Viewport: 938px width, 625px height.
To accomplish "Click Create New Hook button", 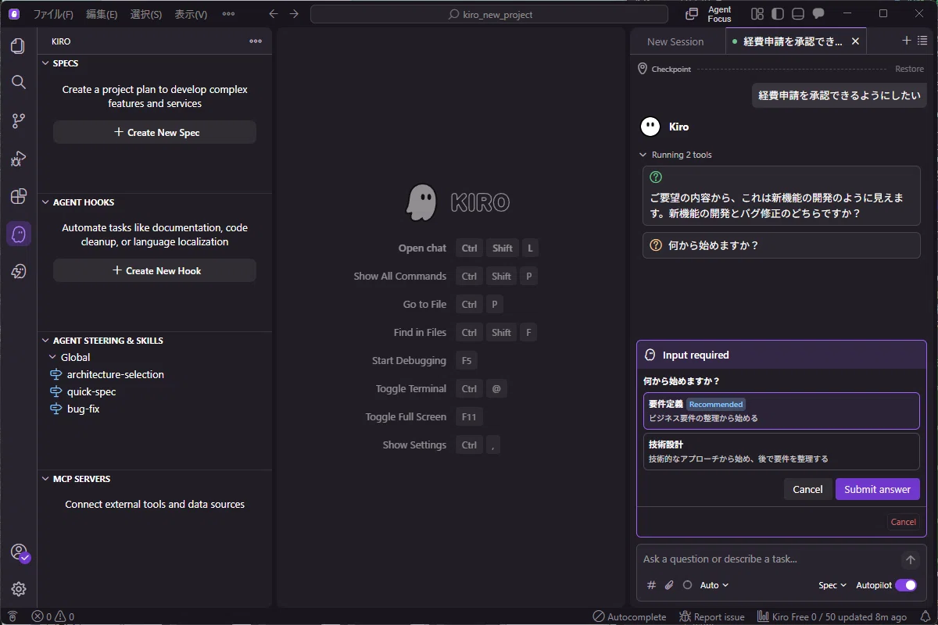I will tap(155, 270).
